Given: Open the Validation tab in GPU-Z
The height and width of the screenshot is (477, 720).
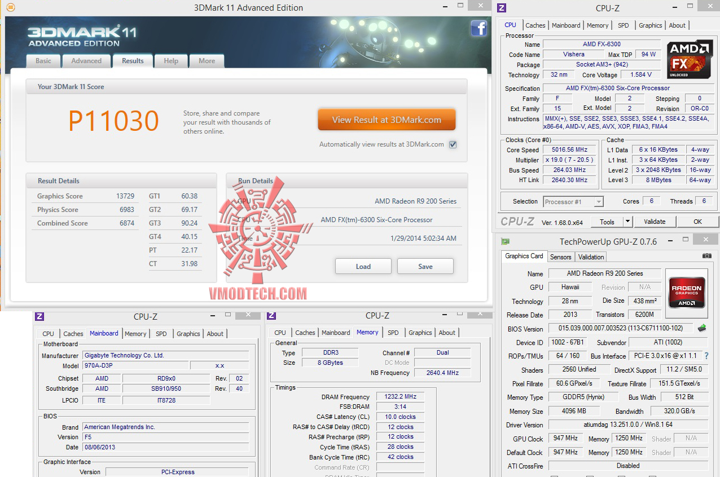Looking at the screenshot, I should point(591,257).
